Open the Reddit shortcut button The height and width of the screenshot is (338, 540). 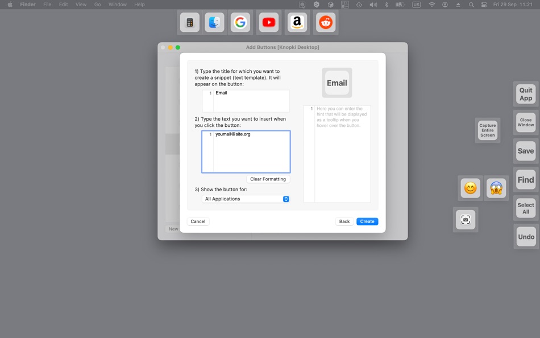pos(326,22)
